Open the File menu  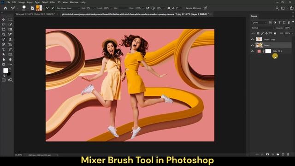[8, 2]
